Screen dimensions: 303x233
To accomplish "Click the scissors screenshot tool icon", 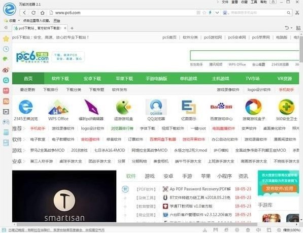I will 297,13.
